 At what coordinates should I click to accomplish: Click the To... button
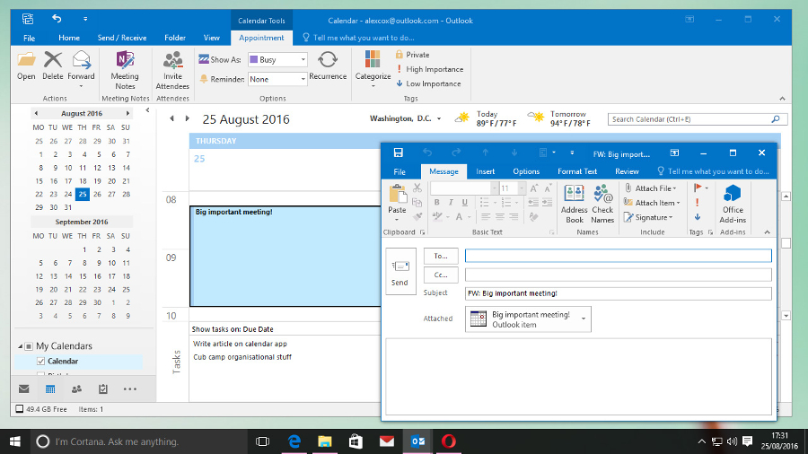[x=441, y=256]
